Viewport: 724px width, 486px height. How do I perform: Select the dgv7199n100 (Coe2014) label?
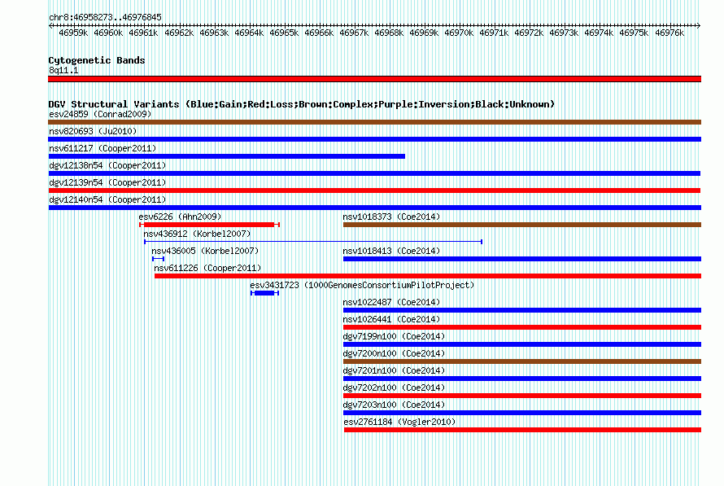394,336
